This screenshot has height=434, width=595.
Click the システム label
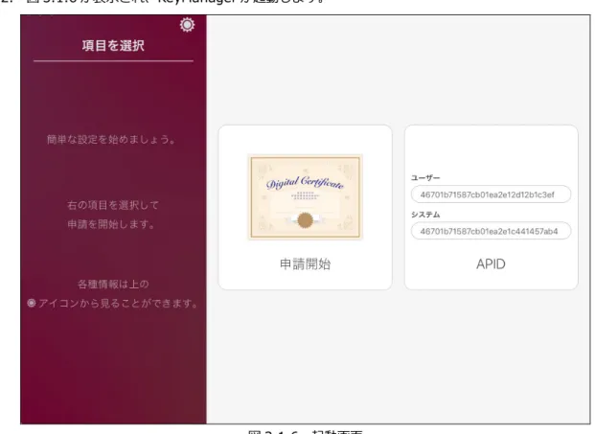click(425, 215)
